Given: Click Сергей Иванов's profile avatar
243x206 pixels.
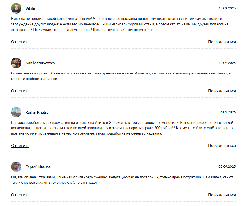Looking at the screenshot, I should point(16,167).
